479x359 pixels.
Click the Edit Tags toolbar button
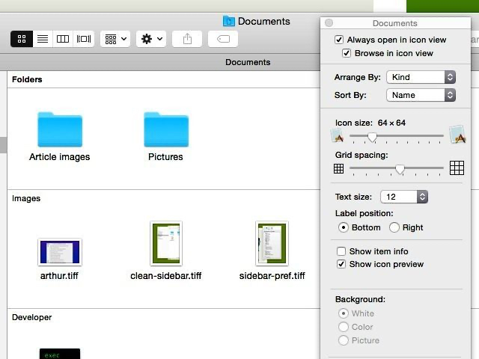click(223, 39)
